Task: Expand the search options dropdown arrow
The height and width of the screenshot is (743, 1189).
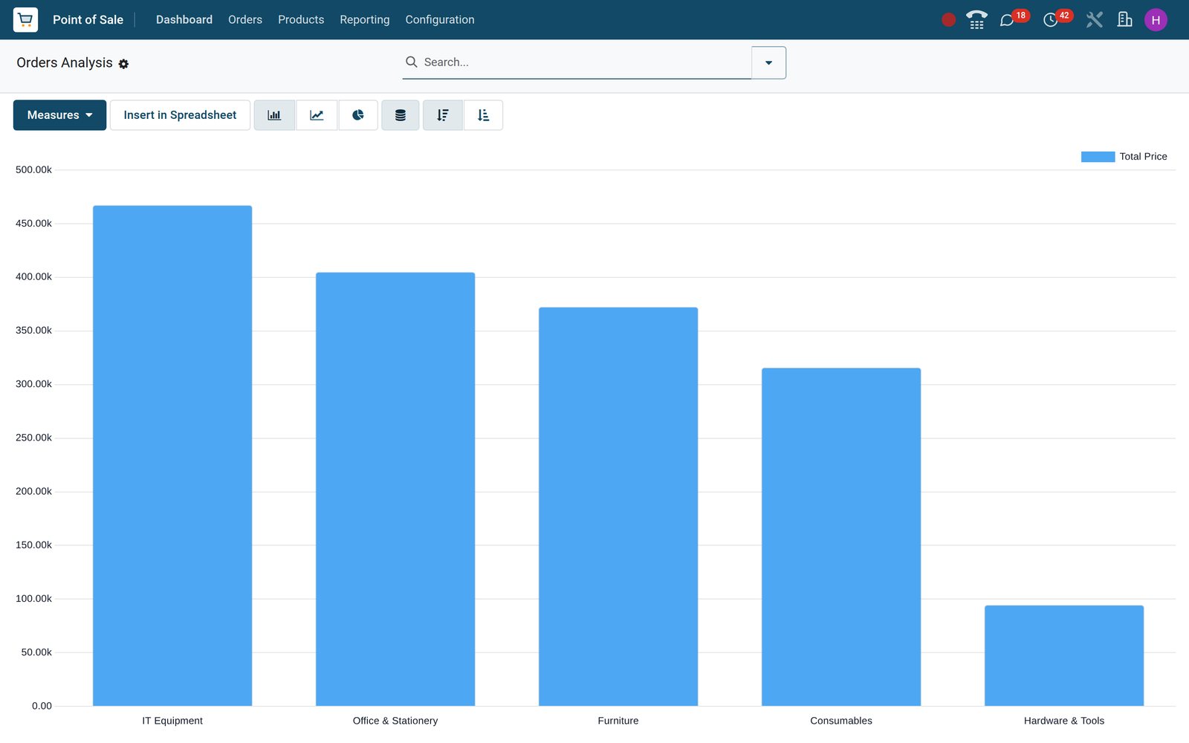Action: pos(768,62)
